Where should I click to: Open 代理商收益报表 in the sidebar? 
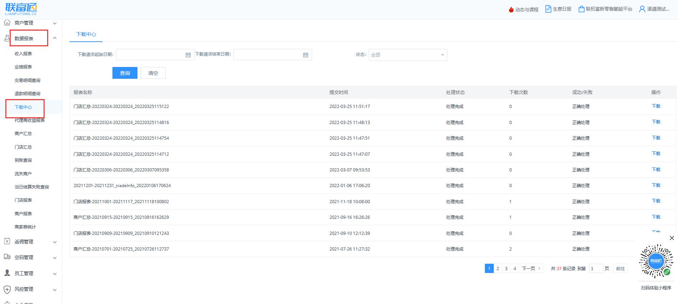(30, 120)
